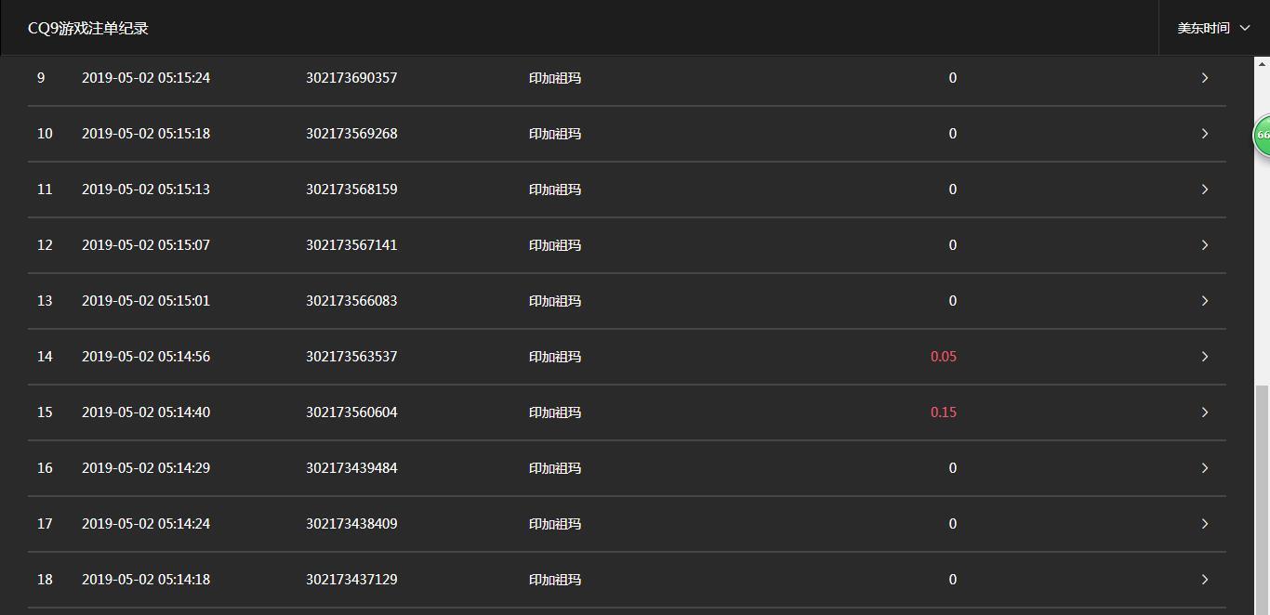Click order number 302173439484

pyautogui.click(x=351, y=468)
